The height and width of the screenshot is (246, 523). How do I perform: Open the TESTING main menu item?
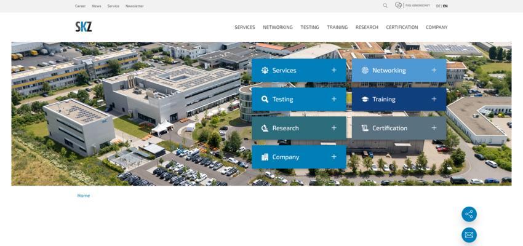[310, 27]
